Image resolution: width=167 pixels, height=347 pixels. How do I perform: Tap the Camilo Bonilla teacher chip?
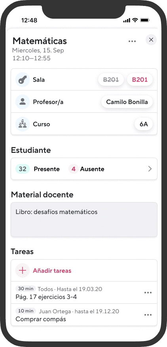[127, 102]
